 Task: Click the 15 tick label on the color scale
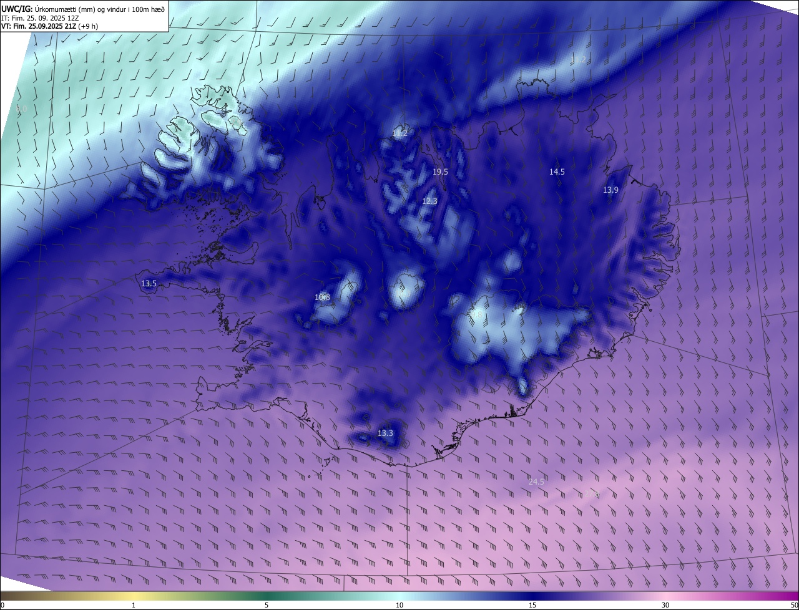point(532,605)
